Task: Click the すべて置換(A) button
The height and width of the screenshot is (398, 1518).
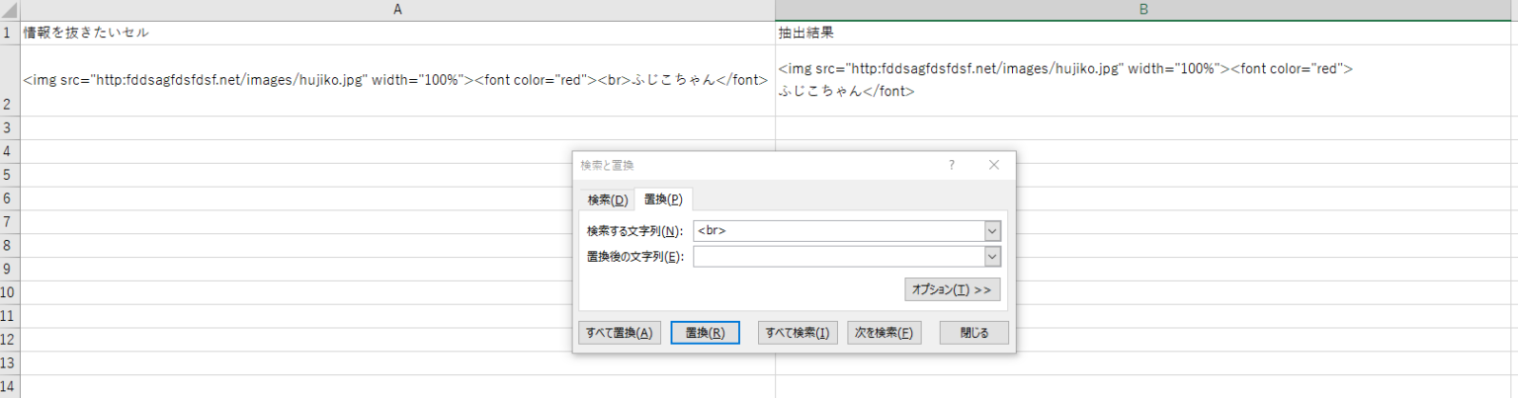Action: [x=620, y=333]
